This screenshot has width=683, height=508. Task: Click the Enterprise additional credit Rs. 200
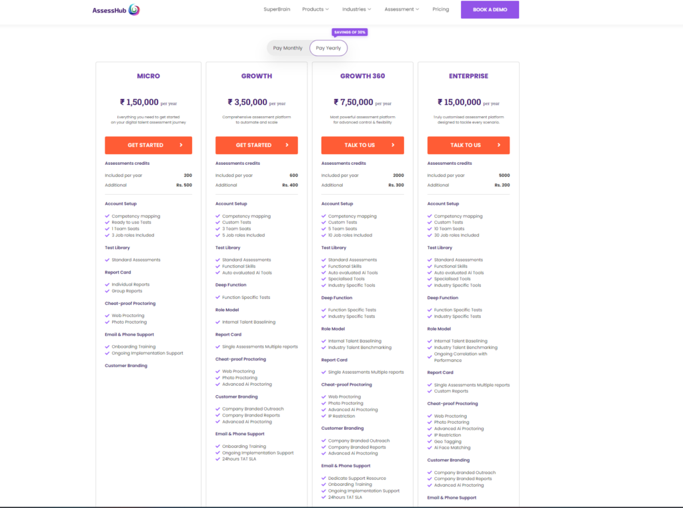[502, 185]
